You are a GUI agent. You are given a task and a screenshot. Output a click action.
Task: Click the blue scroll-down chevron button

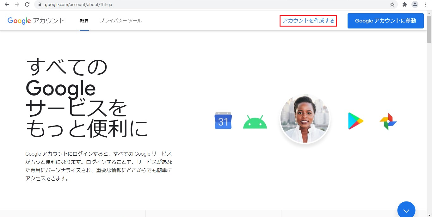click(x=406, y=210)
